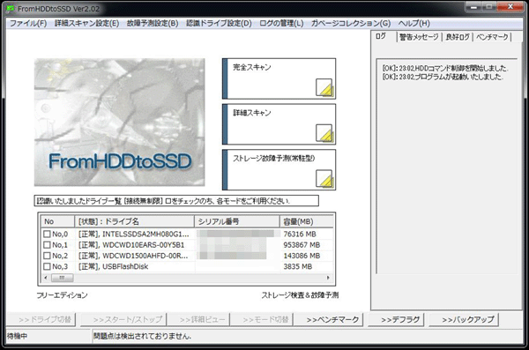Screen dimensions: 529x350
Task: Click the ストレージ検査＆故障予測 label
Action: pyautogui.click(x=300, y=295)
